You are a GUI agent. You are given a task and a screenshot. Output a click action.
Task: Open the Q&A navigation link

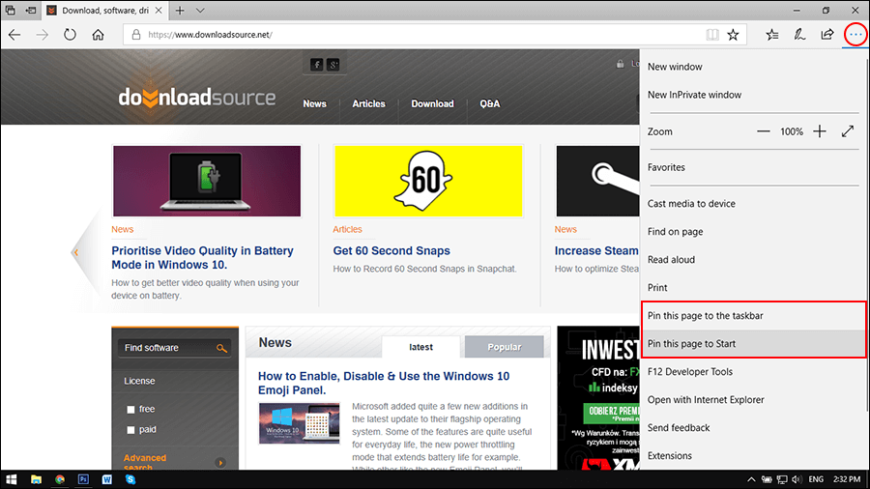click(490, 103)
